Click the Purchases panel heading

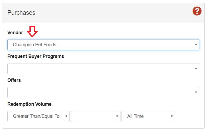(x=21, y=13)
